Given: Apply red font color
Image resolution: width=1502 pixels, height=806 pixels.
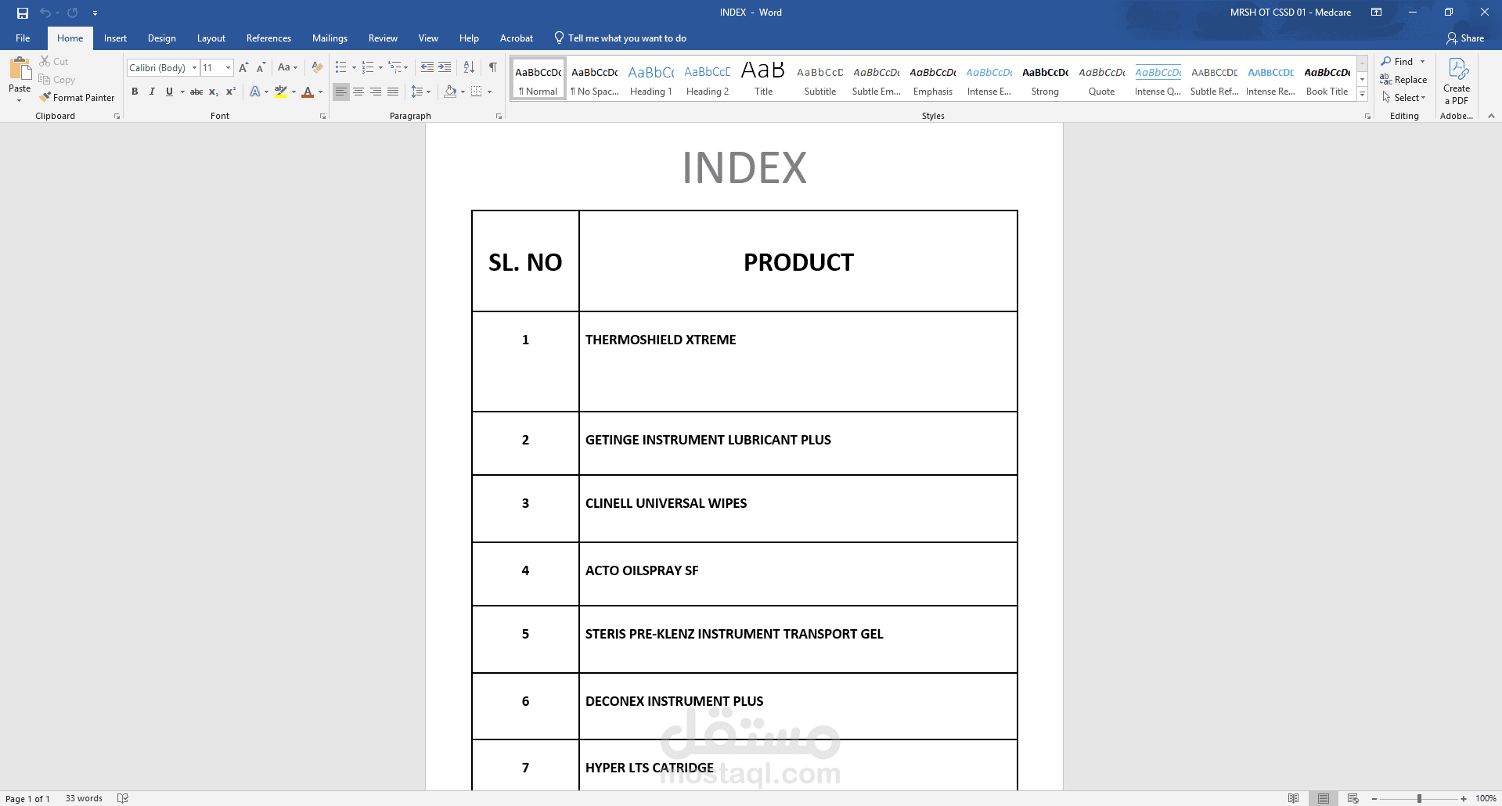Looking at the screenshot, I should point(308,92).
